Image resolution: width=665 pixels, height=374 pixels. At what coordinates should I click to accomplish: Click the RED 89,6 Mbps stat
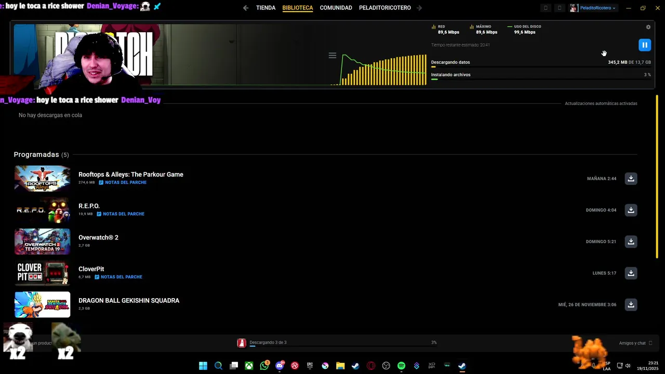[446, 29]
